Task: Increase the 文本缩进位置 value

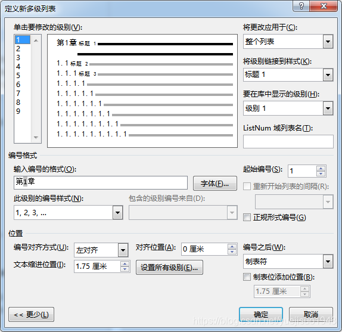Action: (125, 263)
